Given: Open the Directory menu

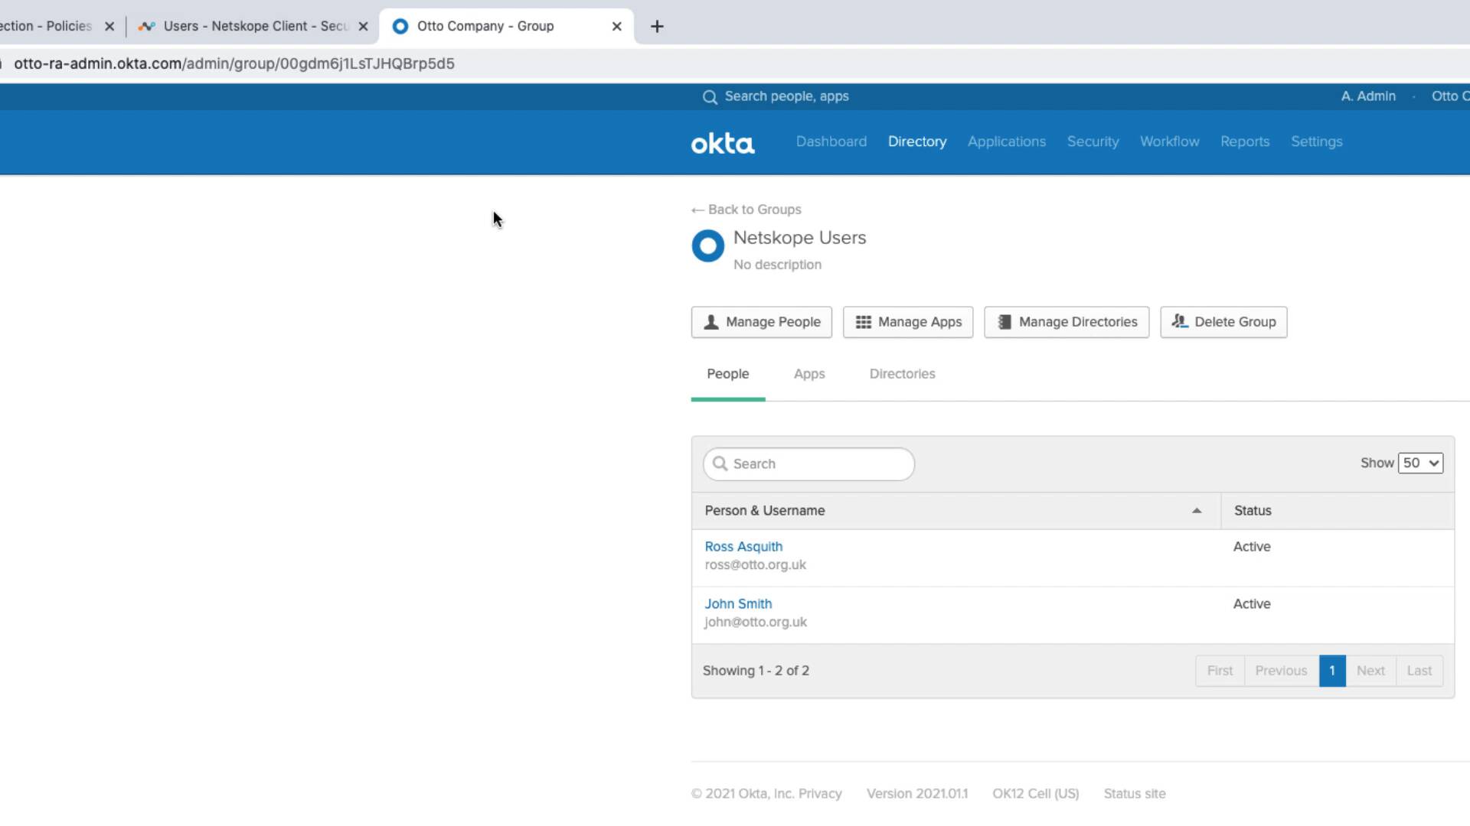Looking at the screenshot, I should tap(916, 141).
